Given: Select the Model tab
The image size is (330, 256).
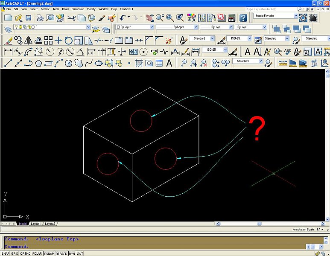Looking at the screenshot, I should [23, 224].
